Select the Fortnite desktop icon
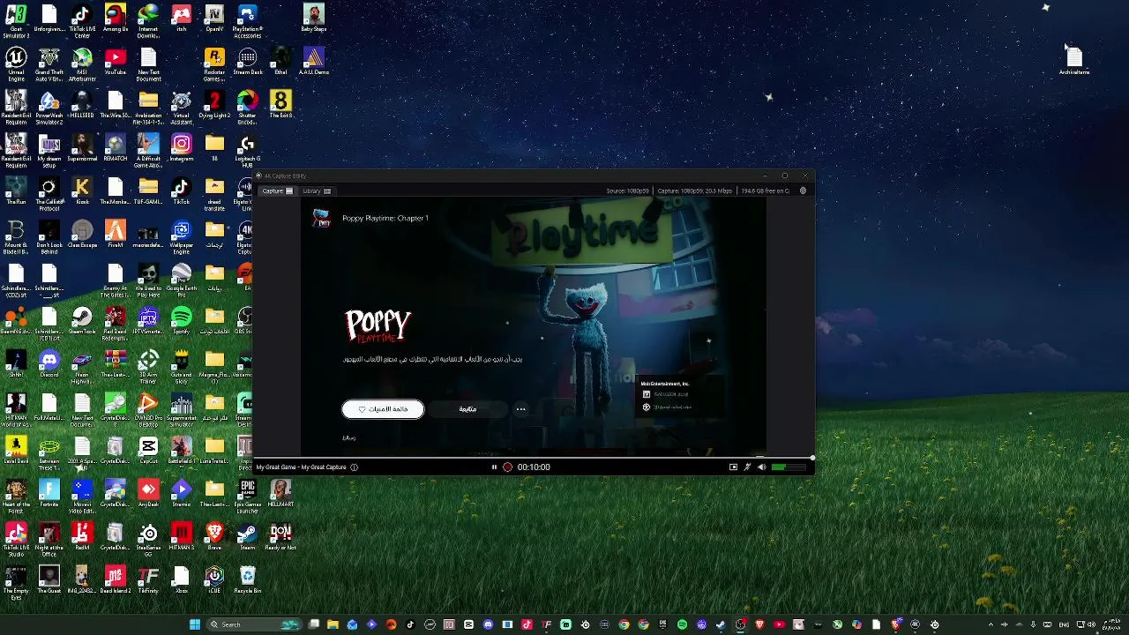Screen dimensions: 1129x635 click(49, 494)
